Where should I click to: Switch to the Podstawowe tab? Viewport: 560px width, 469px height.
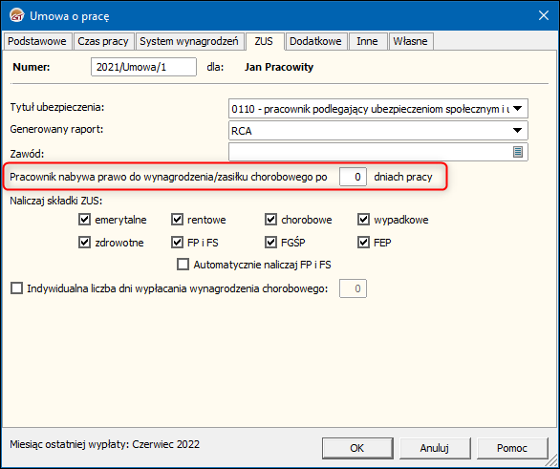(36, 41)
